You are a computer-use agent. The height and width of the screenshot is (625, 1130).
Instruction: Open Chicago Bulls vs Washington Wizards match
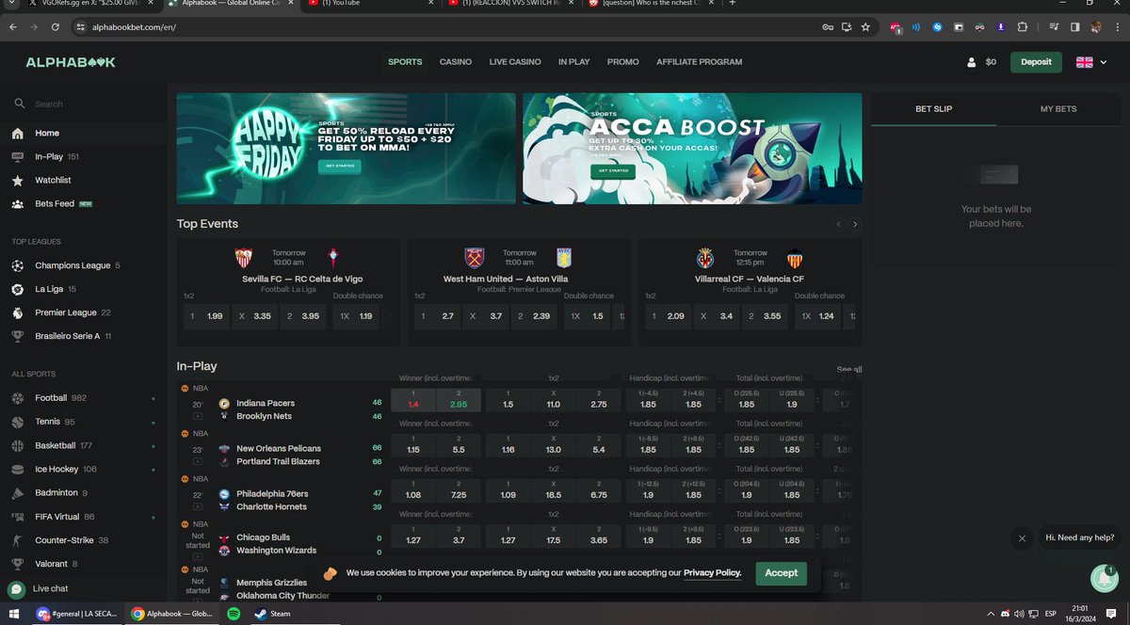(276, 543)
